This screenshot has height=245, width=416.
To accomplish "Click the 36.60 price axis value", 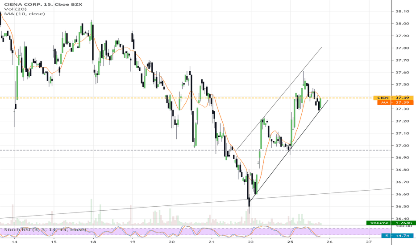I will pyautogui.click(x=402, y=194).
